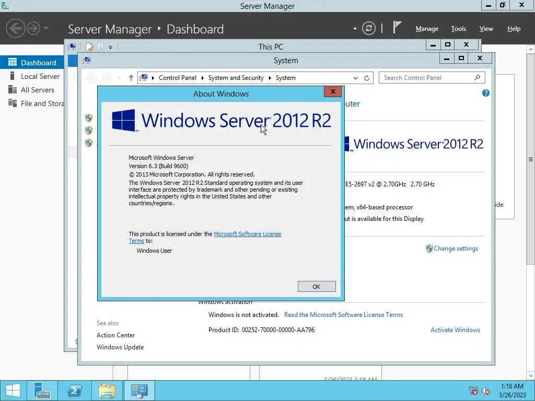The height and width of the screenshot is (401, 535).
Task: Click Change settings link
Action: click(x=456, y=249)
